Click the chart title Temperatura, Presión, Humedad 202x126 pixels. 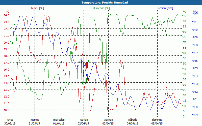[x=101, y=3]
